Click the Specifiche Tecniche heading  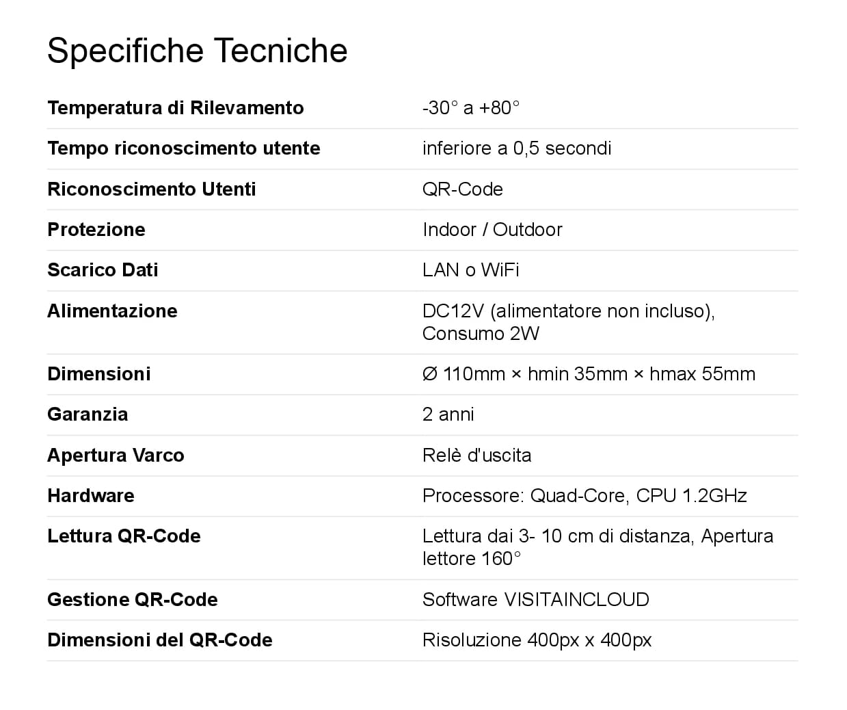(197, 51)
